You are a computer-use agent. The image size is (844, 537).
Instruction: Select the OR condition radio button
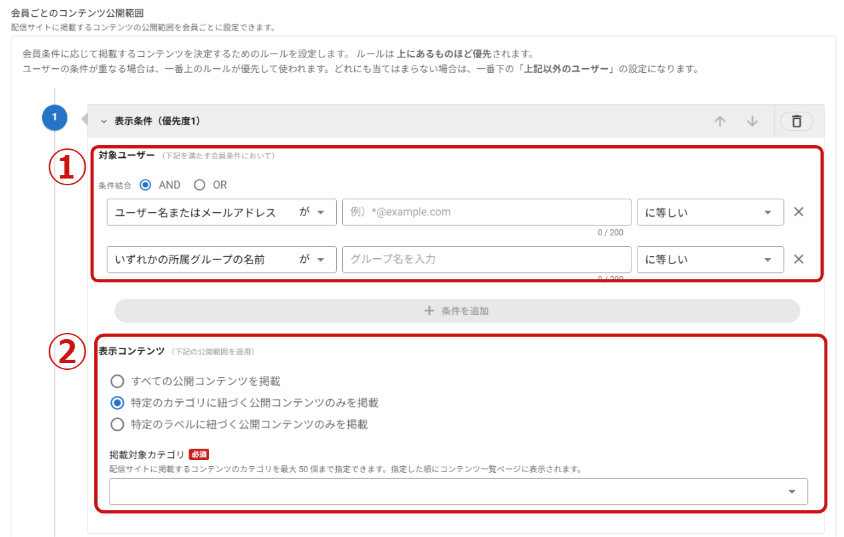[199, 185]
